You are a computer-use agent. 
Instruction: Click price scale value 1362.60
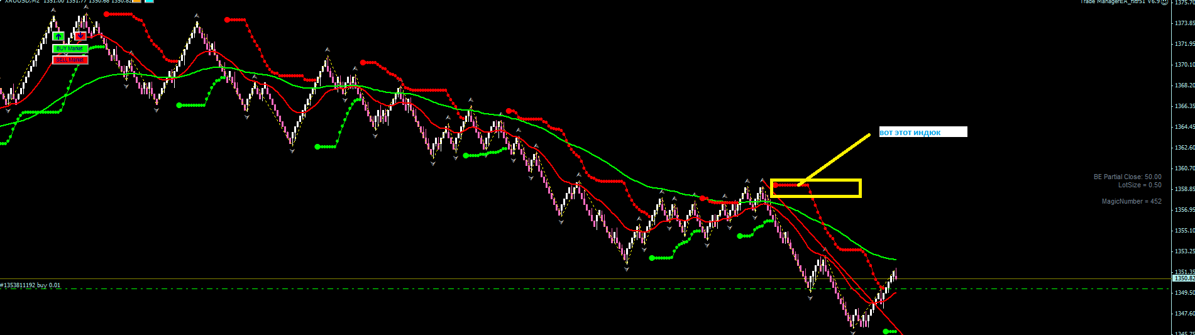coord(1184,148)
